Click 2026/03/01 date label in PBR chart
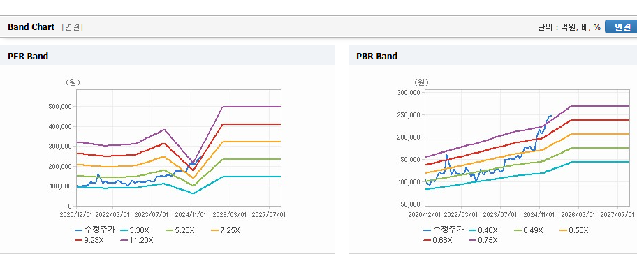This screenshot has height=254, width=637. (578, 215)
